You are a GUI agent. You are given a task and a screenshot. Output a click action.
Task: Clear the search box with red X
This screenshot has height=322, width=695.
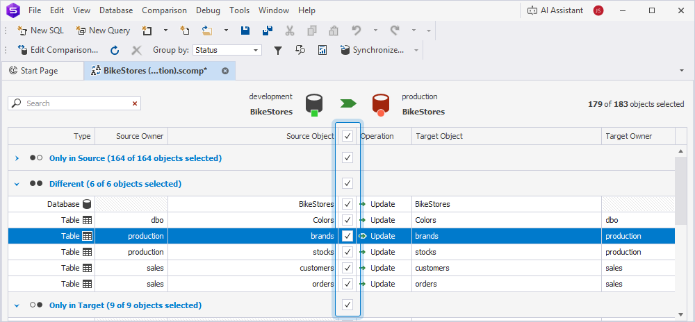pos(135,103)
